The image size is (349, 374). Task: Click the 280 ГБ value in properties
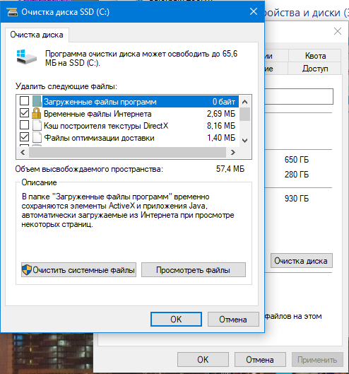pos(297,175)
